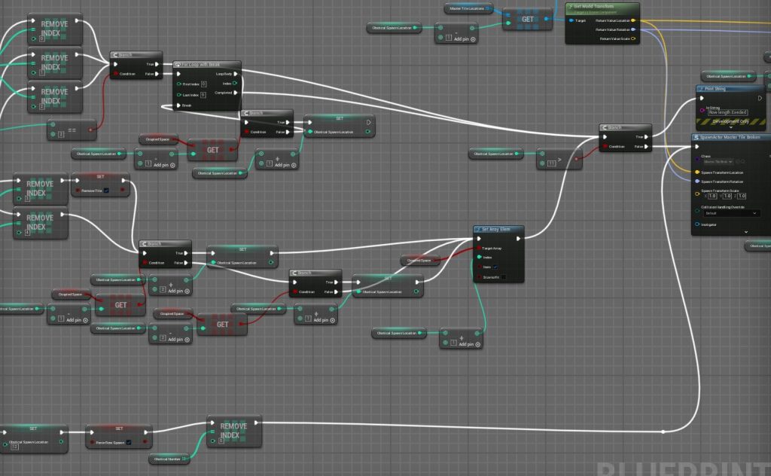Open the Collision Handling Override dropdown
This screenshot has height=476, width=771.
pos(732,213)
